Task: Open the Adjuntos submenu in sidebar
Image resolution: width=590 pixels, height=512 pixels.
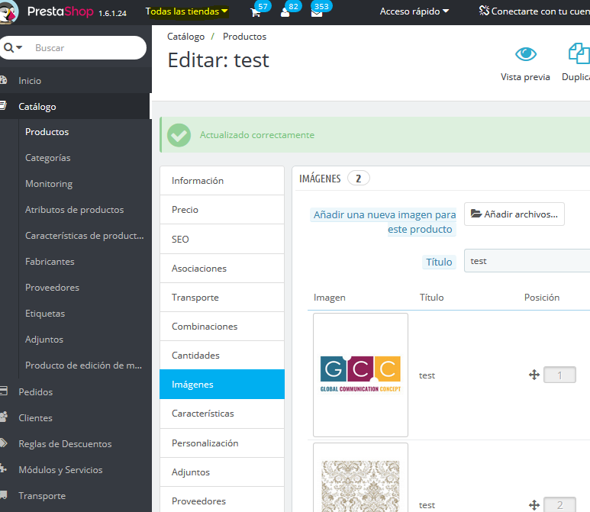Action: coord(44,340)
